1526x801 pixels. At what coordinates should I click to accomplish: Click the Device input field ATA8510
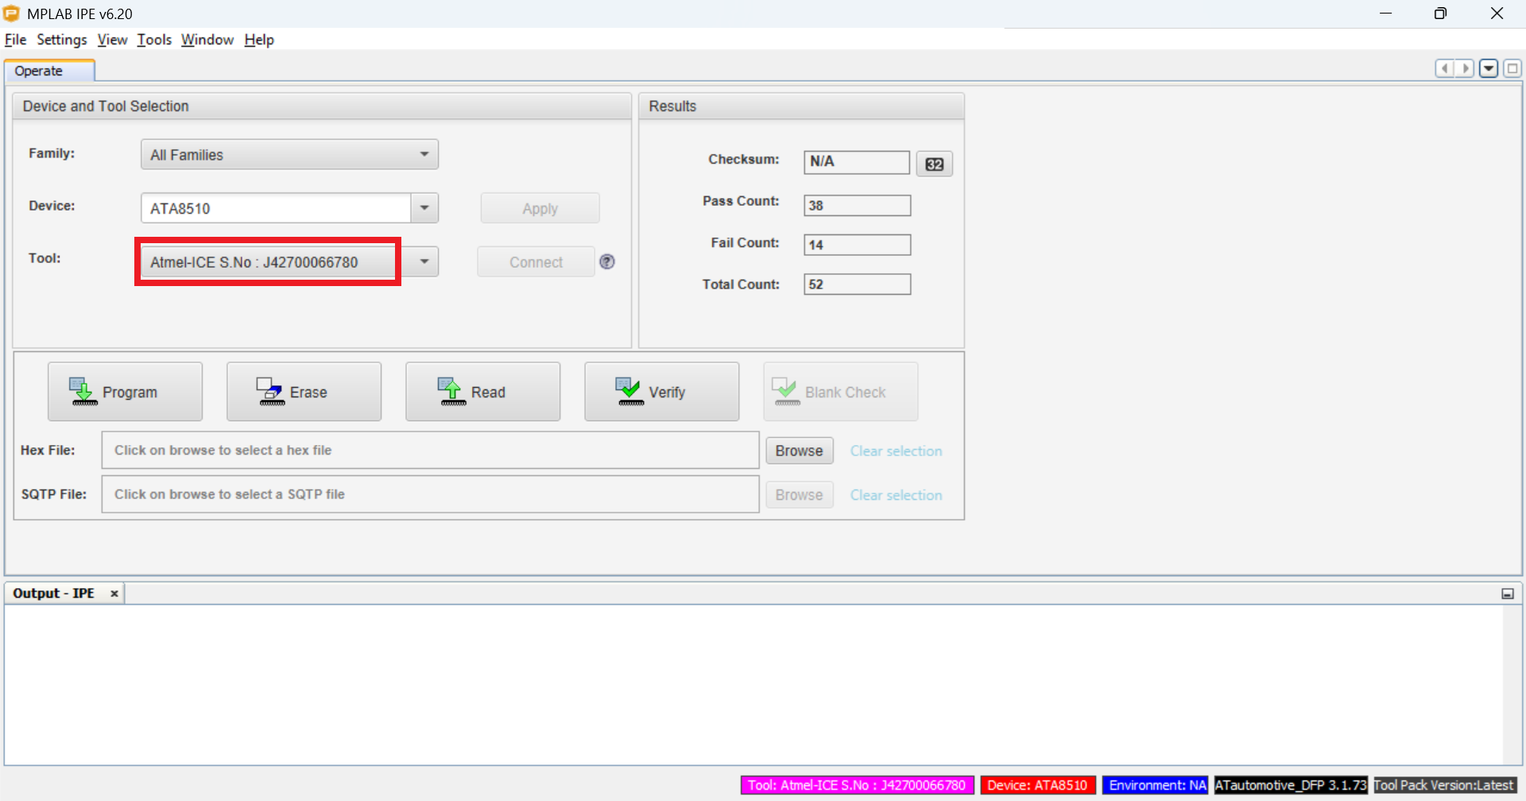coord(276,208)
